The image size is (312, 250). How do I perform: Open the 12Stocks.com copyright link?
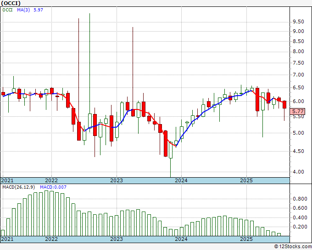click(x=293, y=246)
